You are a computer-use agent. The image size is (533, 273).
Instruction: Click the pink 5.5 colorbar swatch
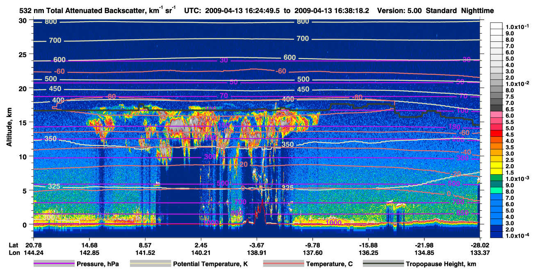497,120
